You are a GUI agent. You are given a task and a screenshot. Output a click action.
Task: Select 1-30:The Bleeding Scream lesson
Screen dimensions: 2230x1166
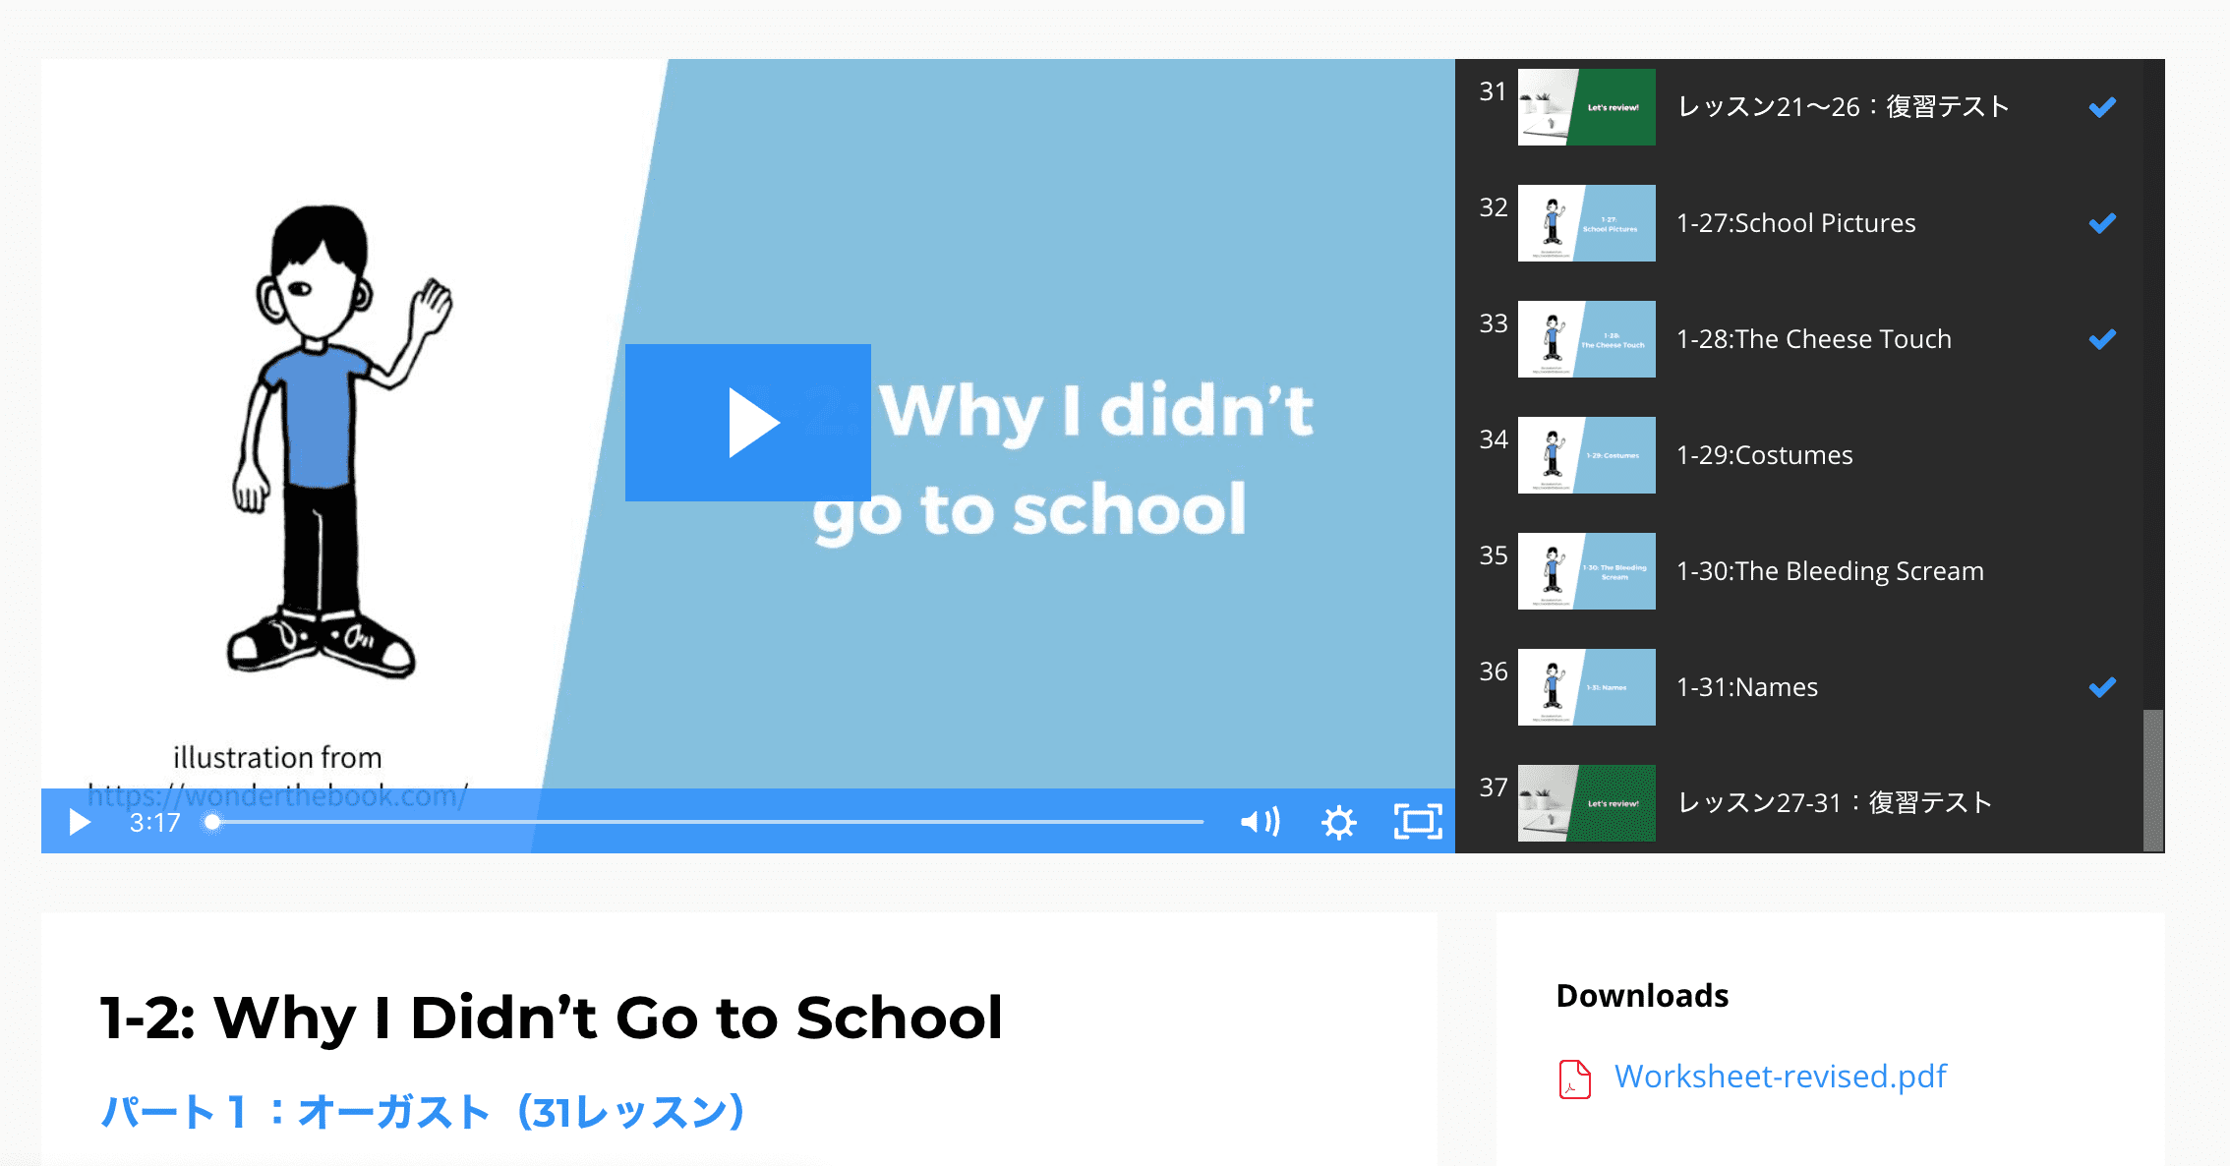point(1829,571)
